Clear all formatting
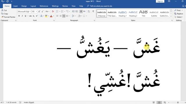The image size is (186, 104). [53, 12]
